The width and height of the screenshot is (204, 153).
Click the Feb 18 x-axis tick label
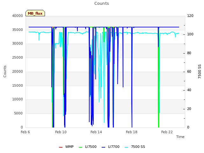tap(132, 132)
